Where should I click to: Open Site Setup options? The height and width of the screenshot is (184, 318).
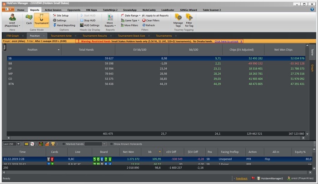click(x=60, y=15)
